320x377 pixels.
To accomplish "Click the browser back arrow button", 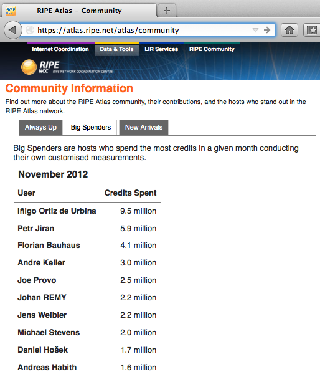I will pos(12,30).
